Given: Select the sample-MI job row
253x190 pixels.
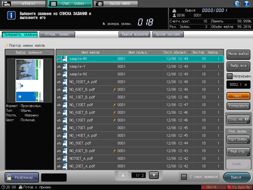Looking at the screenshot, I should point(140,59).
